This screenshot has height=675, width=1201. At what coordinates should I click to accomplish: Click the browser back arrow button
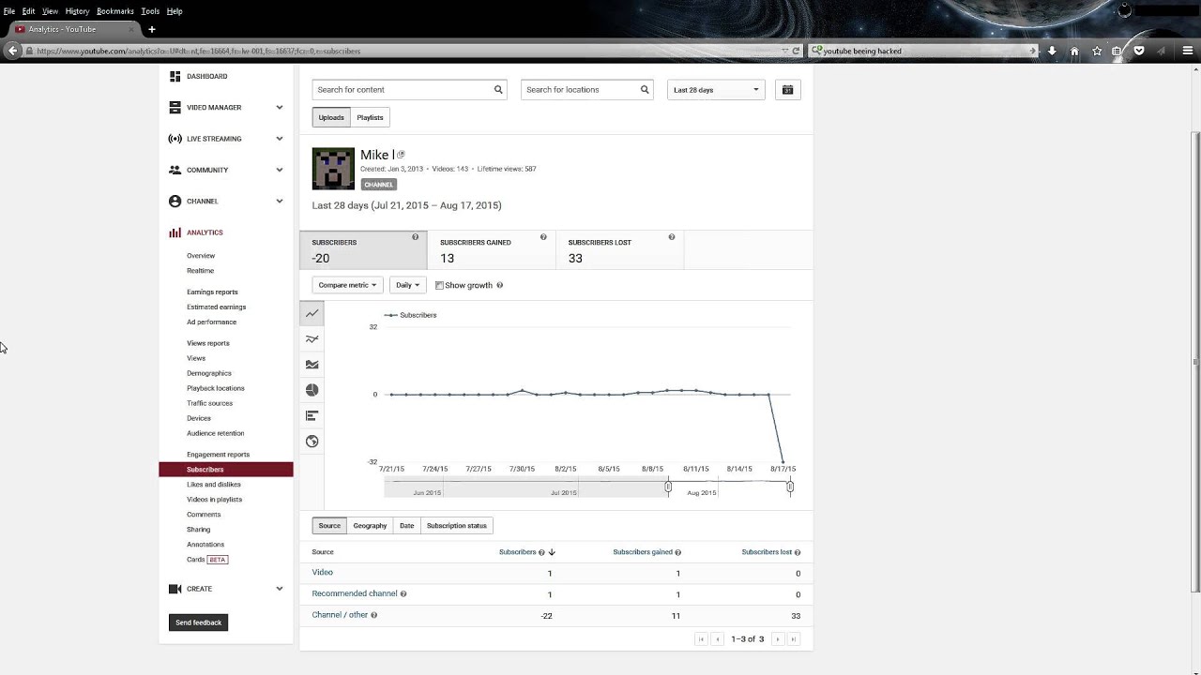click(x=12, y=51)
